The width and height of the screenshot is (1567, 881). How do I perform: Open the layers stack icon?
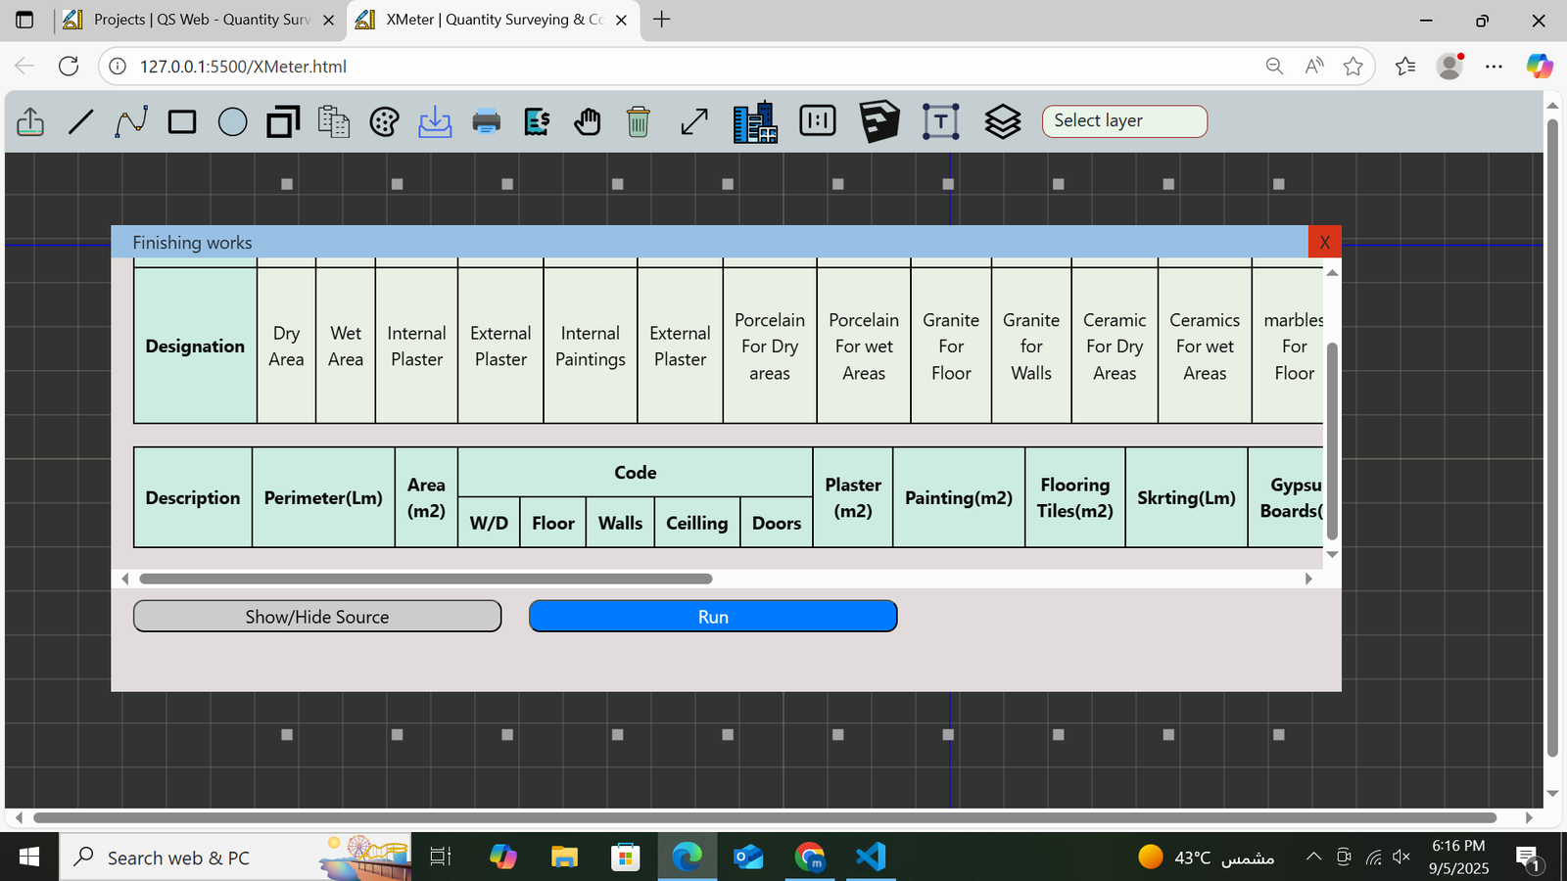pyautogui.click(x=1002, y=121)
